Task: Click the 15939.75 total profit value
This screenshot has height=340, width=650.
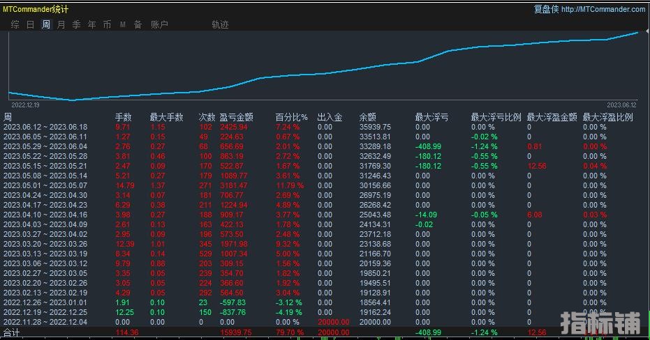Action: coord(236,332)
